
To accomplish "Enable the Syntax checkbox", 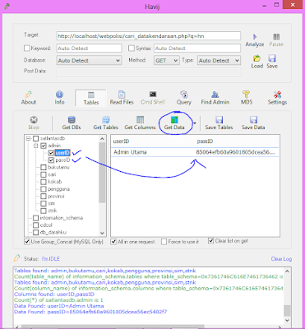I will coord(132,49).
